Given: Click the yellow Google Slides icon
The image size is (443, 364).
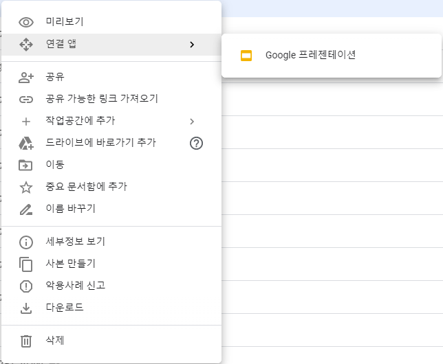Looking at the screenshot, I should [x=246, y=56].
